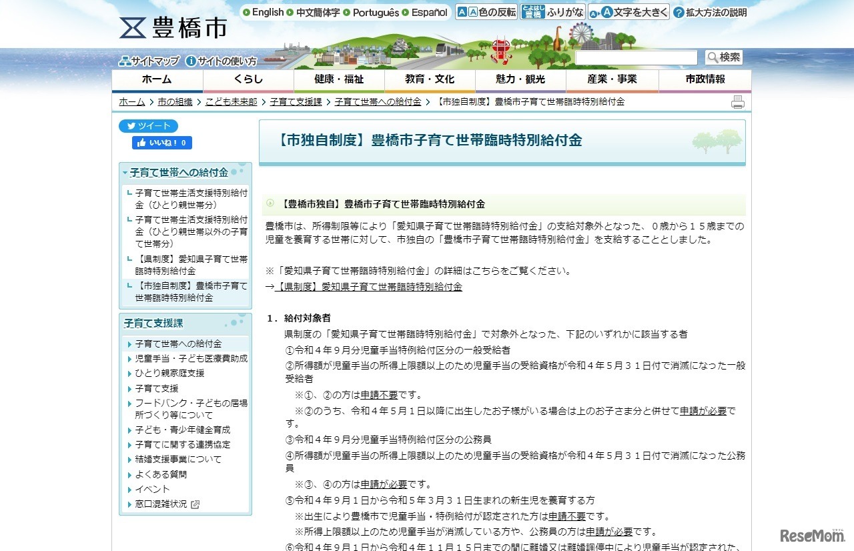The width and height of the screenshot is (854, 551).
Task: Click the site search input field
Action: coord(636,58)
